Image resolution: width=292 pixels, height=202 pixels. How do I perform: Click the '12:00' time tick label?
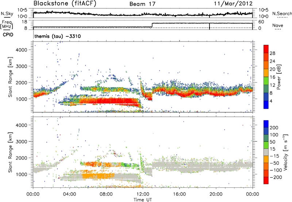(143, 194)
